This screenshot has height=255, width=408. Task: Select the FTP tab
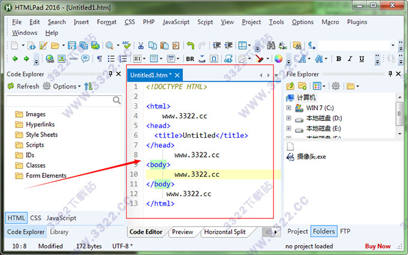[x=345, y=232]
